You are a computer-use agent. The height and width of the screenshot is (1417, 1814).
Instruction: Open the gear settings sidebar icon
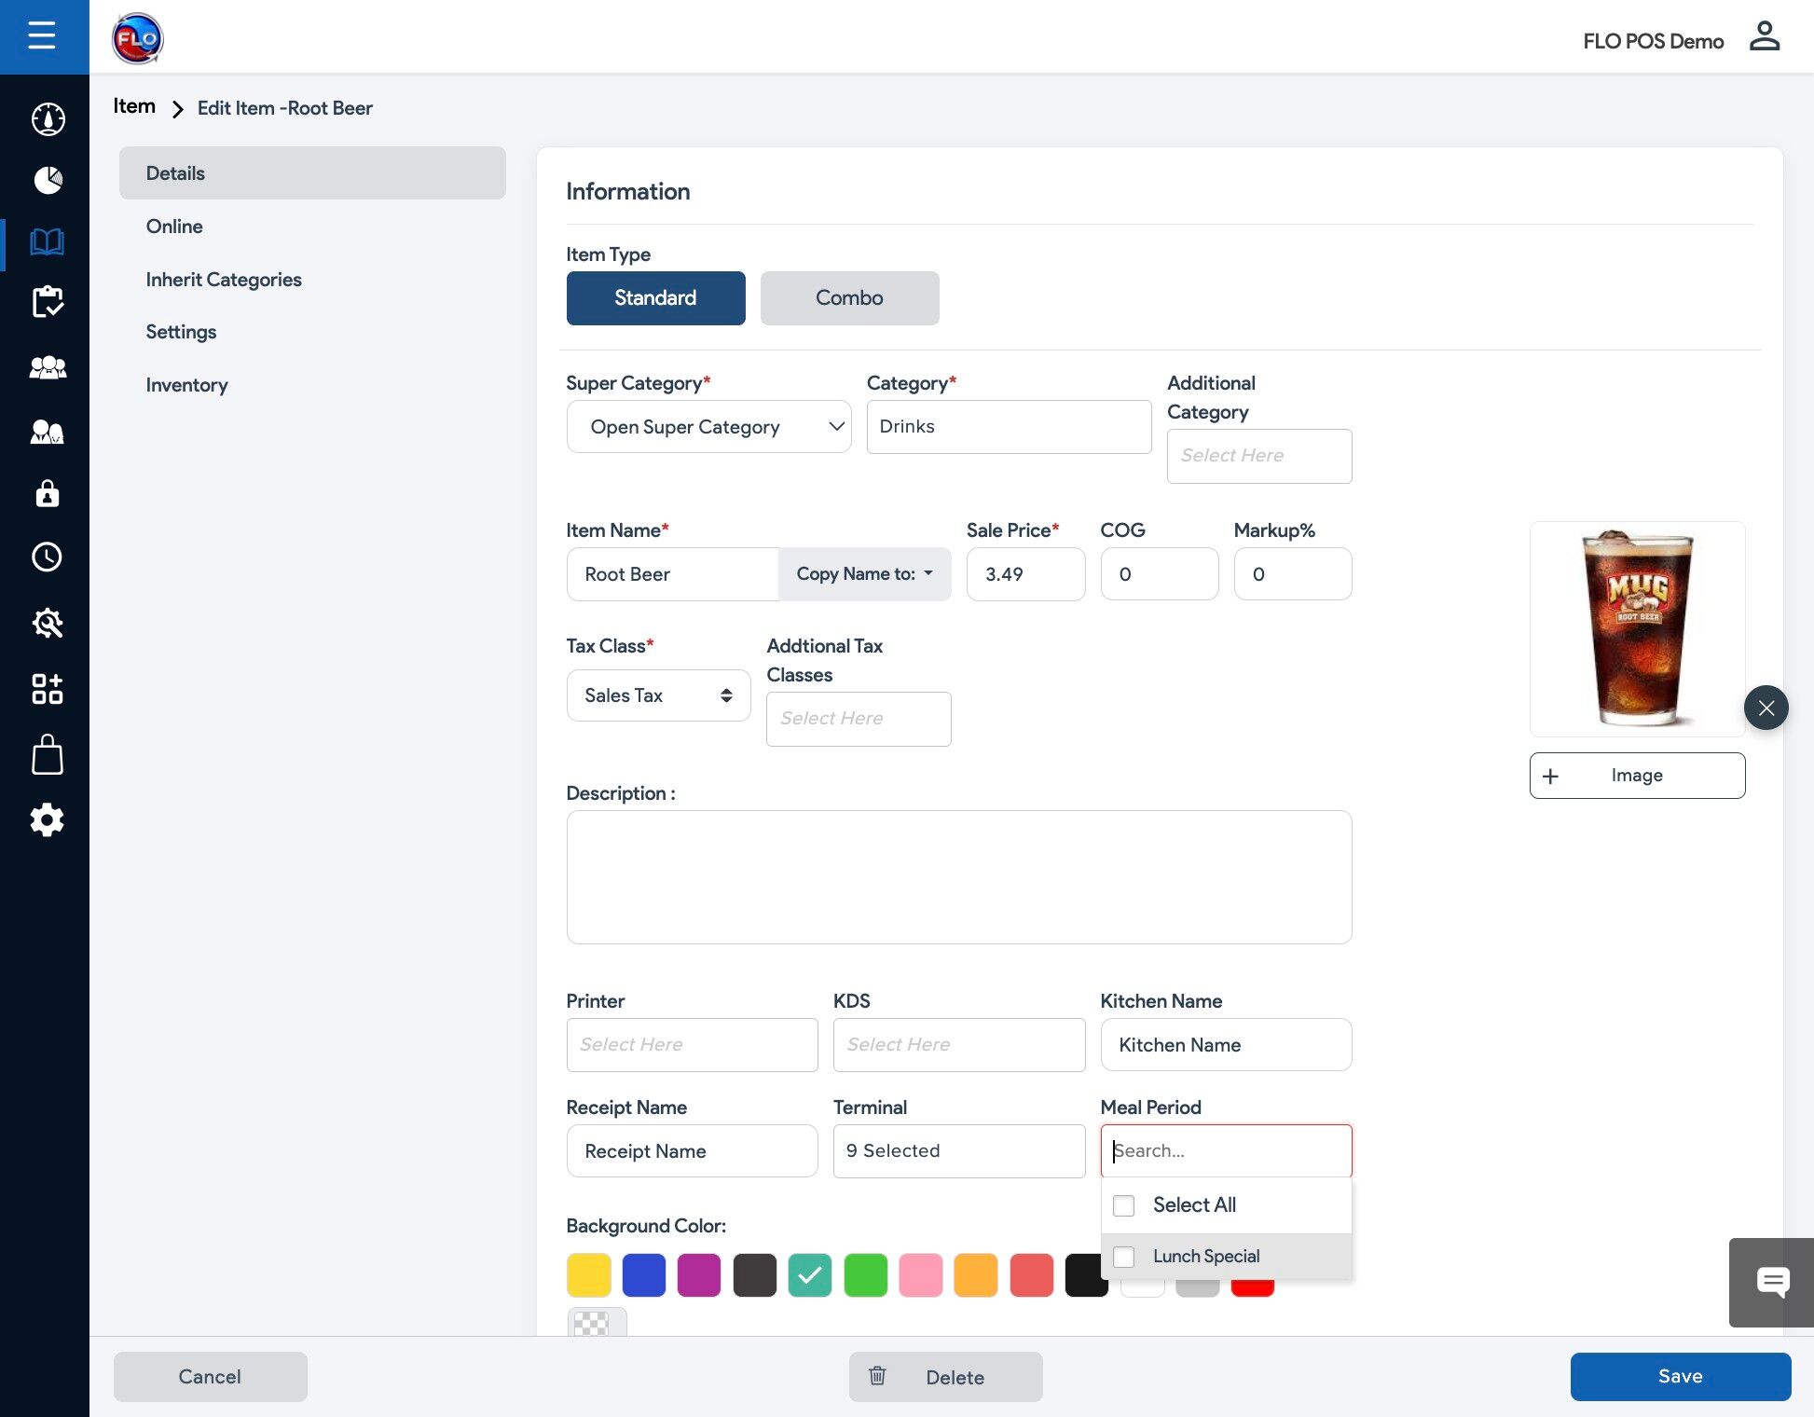pos(47,819)
